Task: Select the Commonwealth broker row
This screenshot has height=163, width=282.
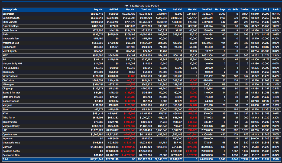Action: (141, 18)
